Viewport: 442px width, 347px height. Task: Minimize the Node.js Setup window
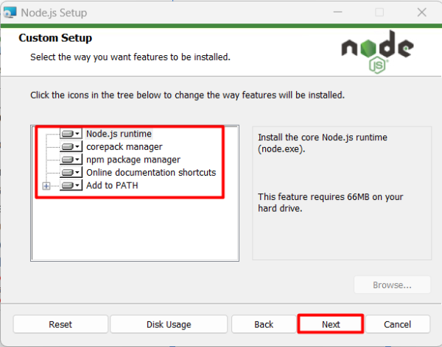(340, 12)
